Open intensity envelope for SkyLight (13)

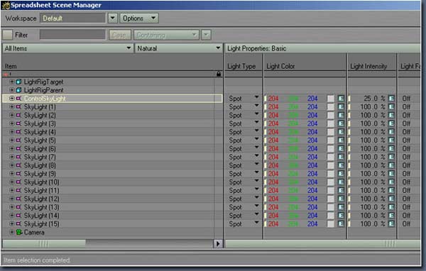pos(391,207)
